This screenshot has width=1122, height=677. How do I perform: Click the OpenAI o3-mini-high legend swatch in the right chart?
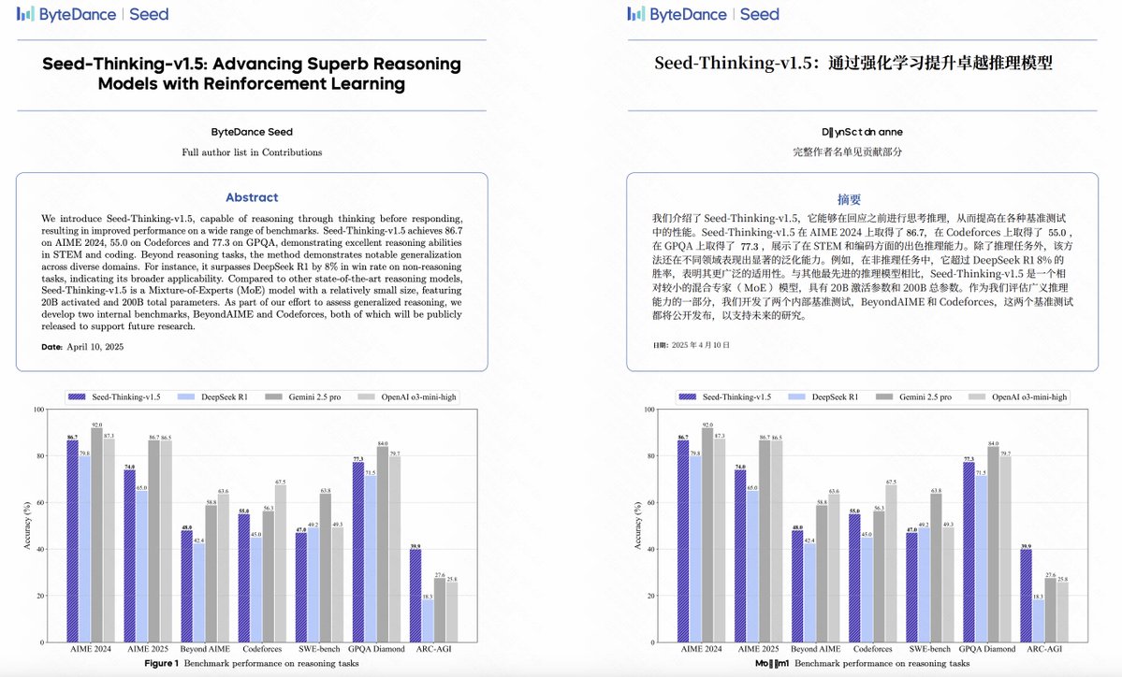click(x=975, y=397)
